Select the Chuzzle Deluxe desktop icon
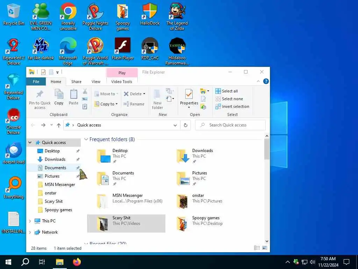The width and height of the screenshot is (358, 269). pyautogui.click(x=14, y=121)
